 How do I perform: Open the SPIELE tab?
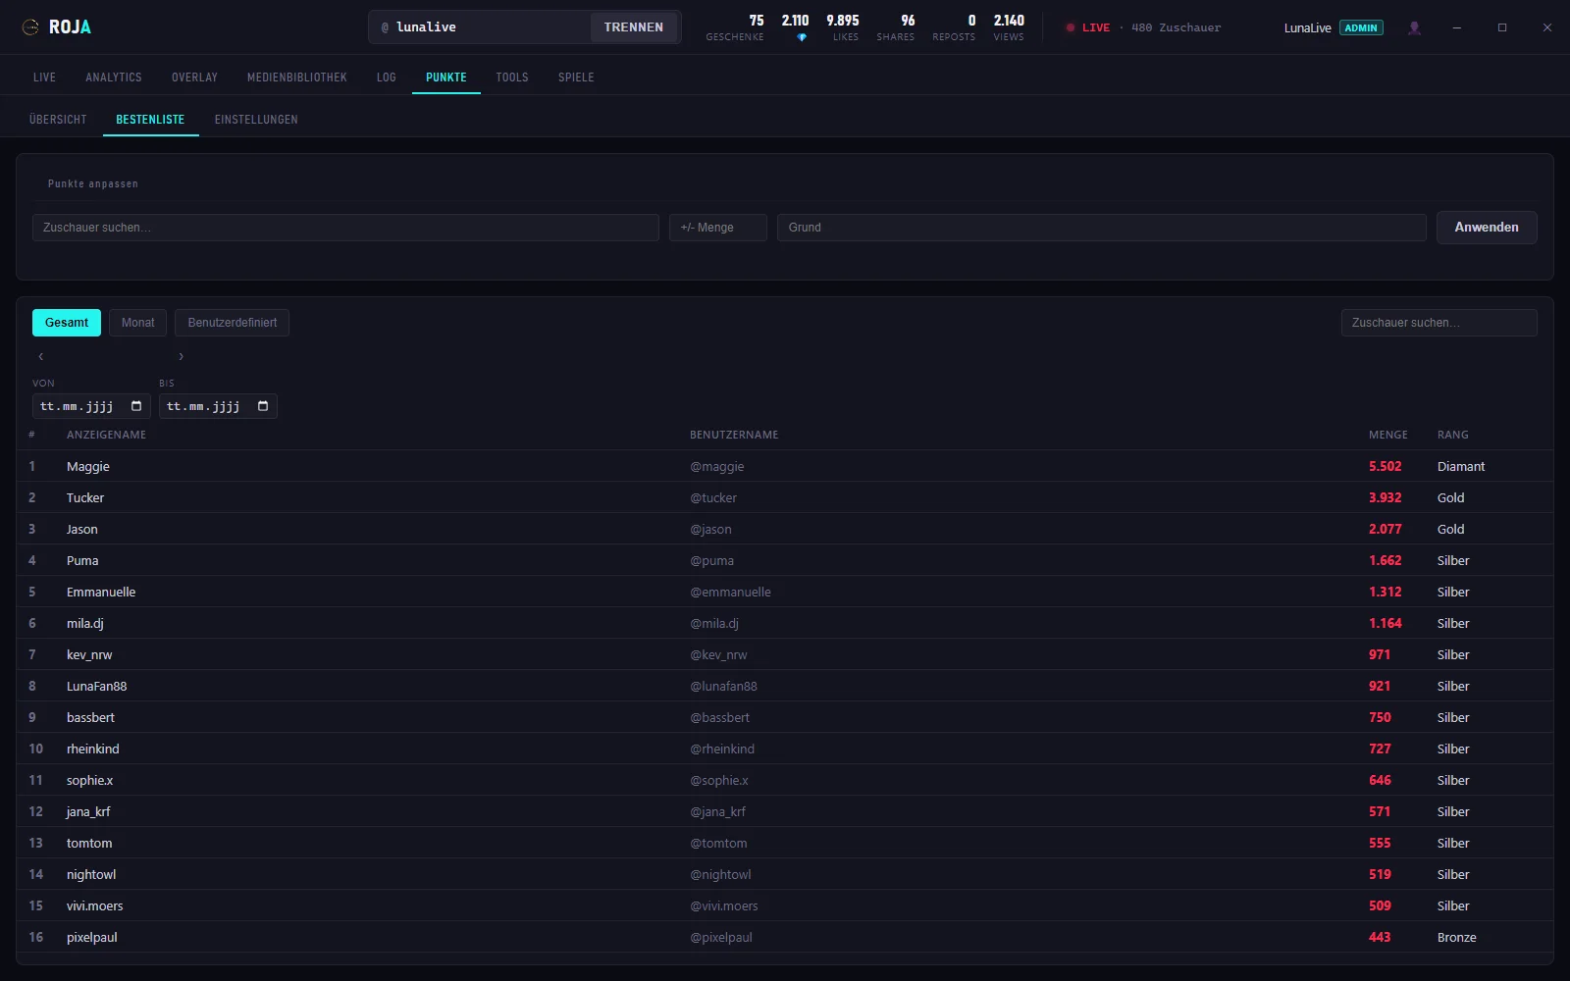pos(576,77)
